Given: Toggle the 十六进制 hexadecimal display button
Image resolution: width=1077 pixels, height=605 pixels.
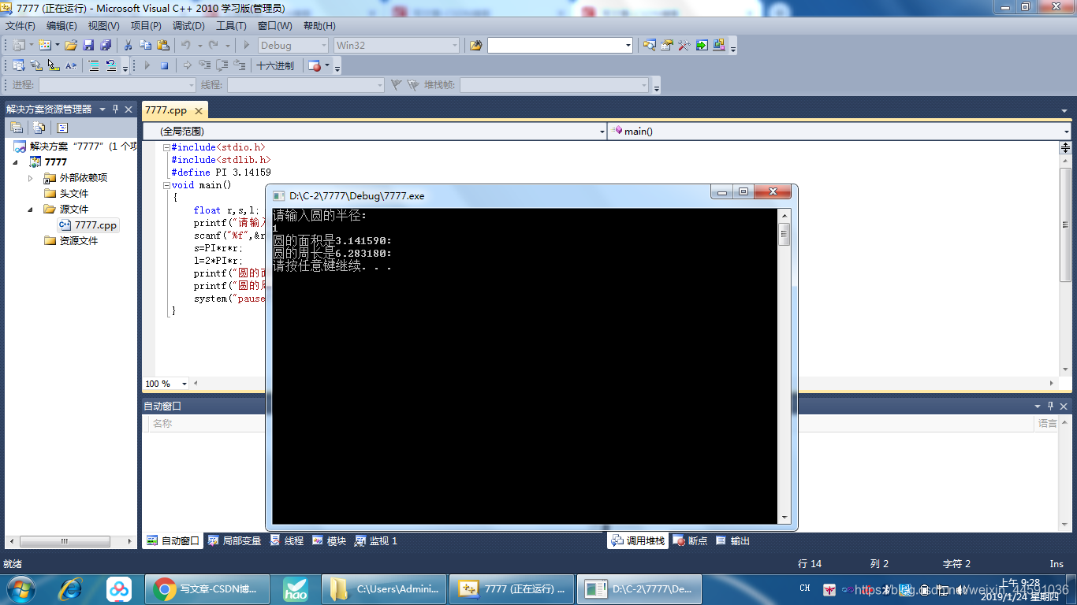Looking at the screenshot, I should [275, 66].
